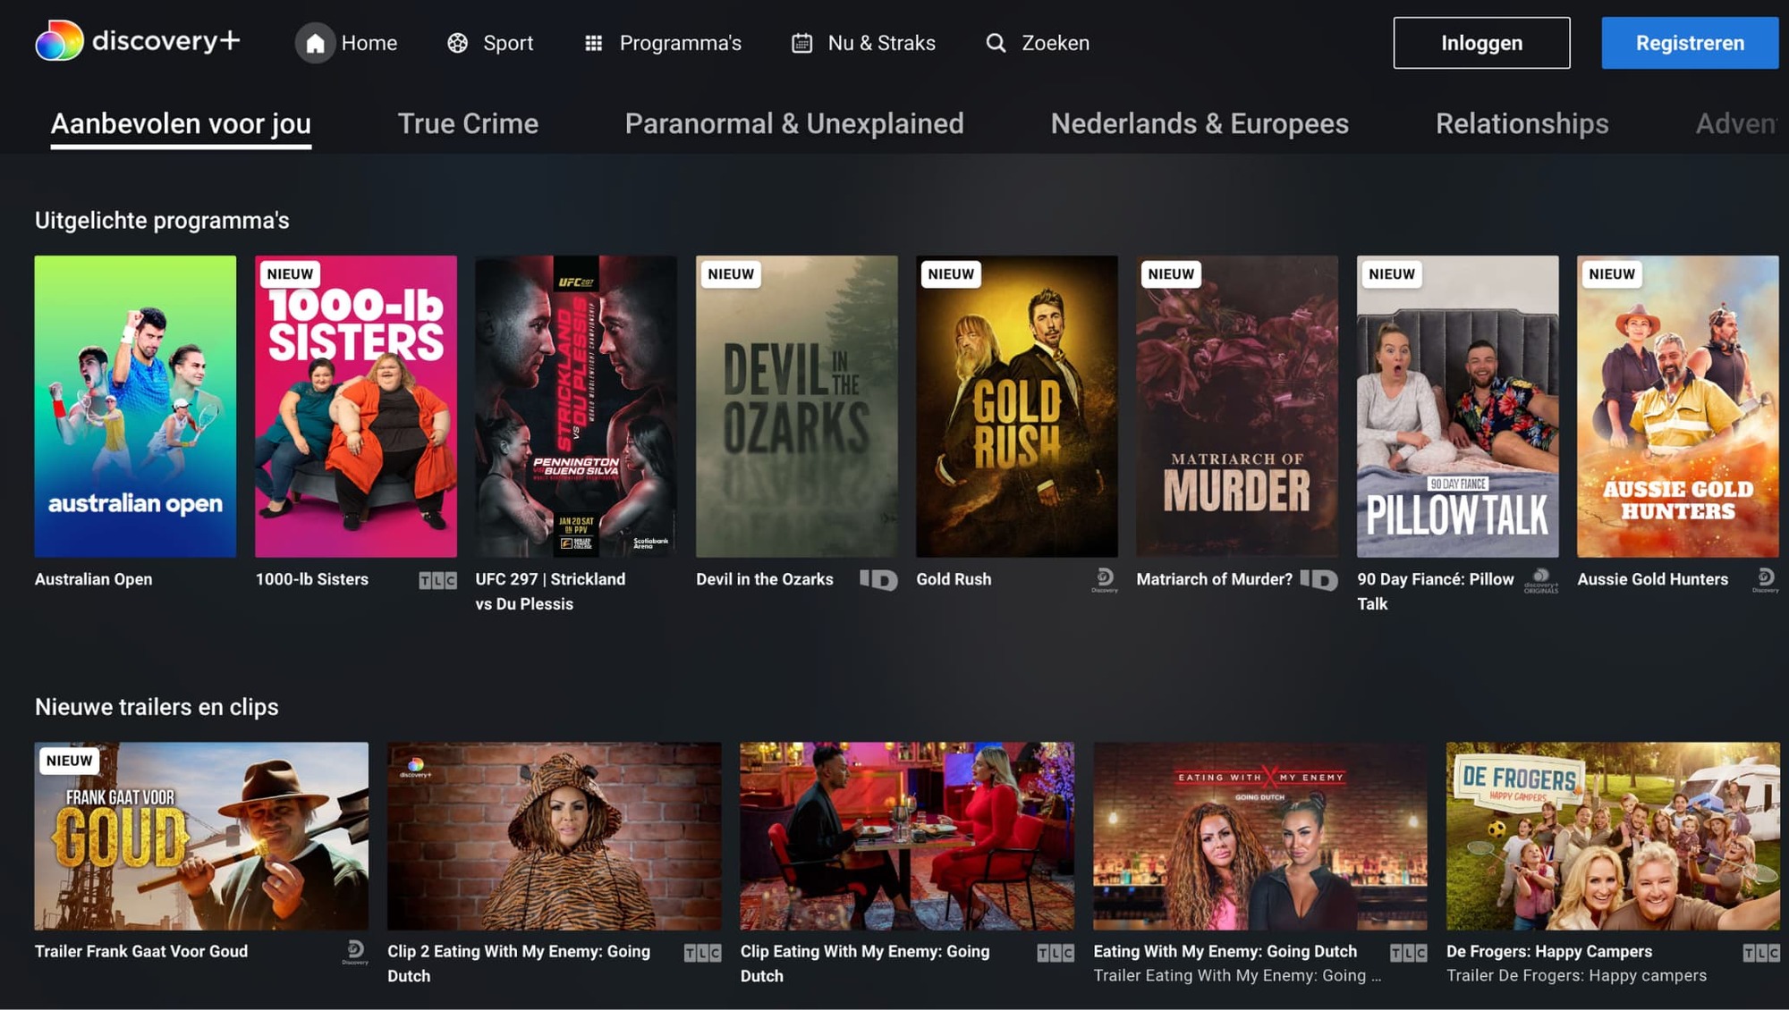Switch to Paranormal & Unexplained tab

point(794,123)
